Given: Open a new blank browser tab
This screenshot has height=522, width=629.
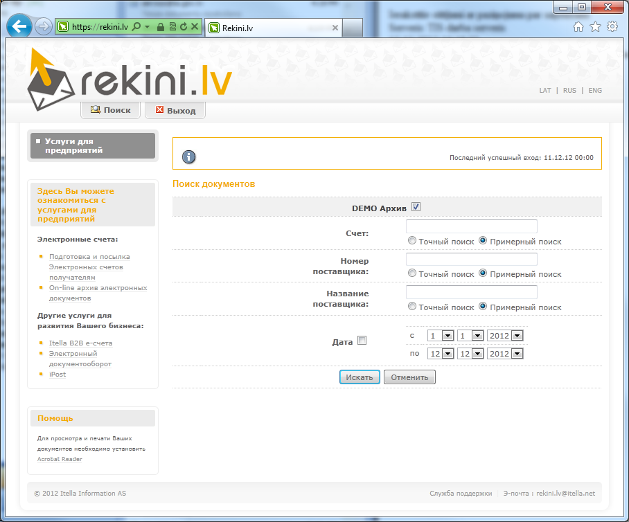Looking at the screenshot, I should point(353,28).
